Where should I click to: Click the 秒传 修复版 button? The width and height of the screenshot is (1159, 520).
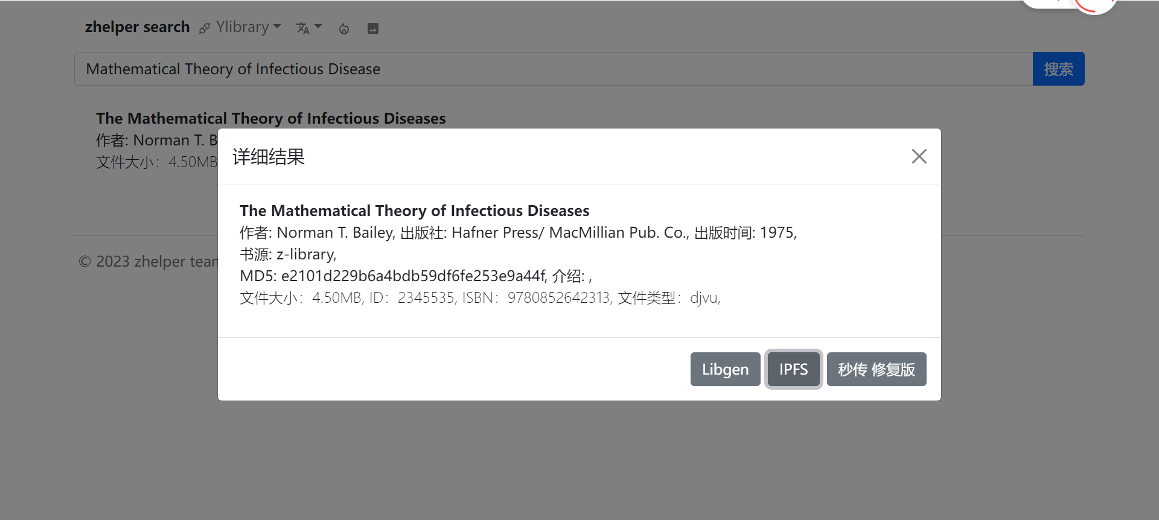876,369
